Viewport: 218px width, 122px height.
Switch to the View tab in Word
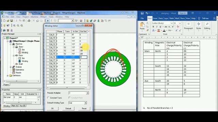click(x=188, y=18)
